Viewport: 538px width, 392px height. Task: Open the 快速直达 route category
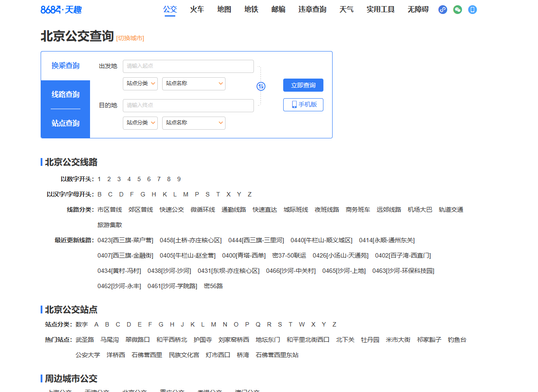(265, 210)
